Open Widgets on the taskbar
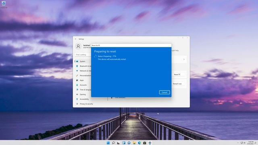258x145 pixels. [x=124, y=143]
